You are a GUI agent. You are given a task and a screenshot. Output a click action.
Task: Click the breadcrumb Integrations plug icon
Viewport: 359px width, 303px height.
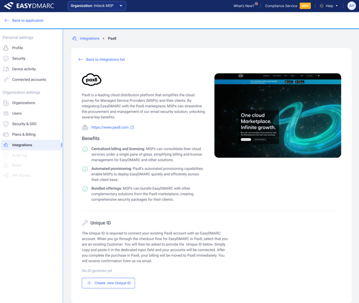pyautogui.click(x=74, y=38)
